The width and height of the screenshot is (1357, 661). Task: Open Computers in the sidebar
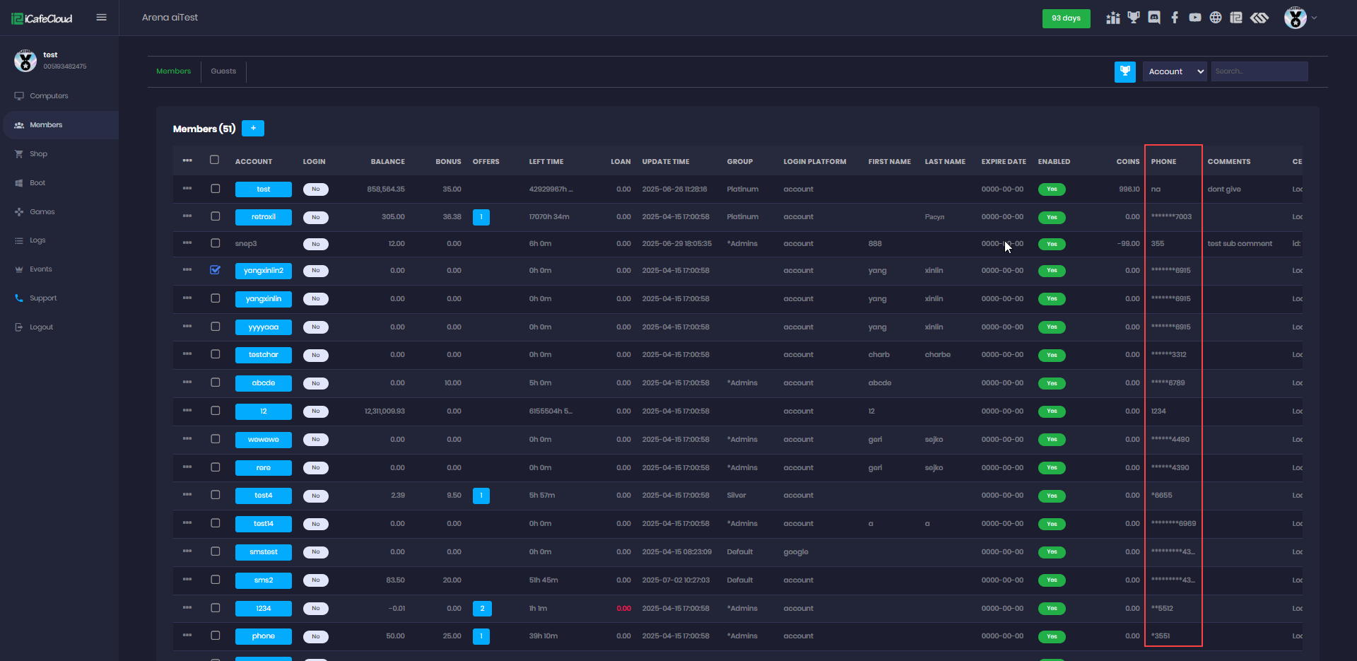[49, 96]
